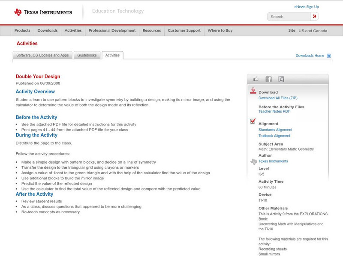Image resolution: width=343 pixels, height=256 pixels.
Task: Click the Activity Overview heading
Action: click(35, 92)
